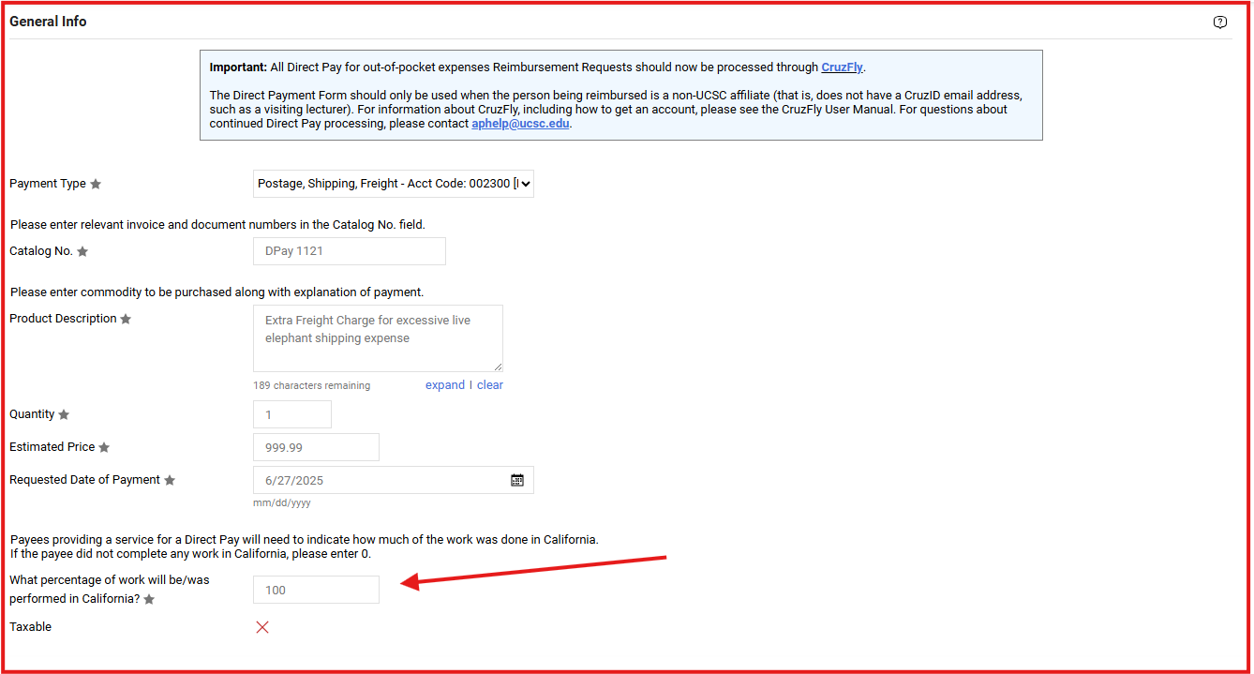Click the Estimated Price field
Viewport: 1254px width, 674px height.
coord(316,447)
